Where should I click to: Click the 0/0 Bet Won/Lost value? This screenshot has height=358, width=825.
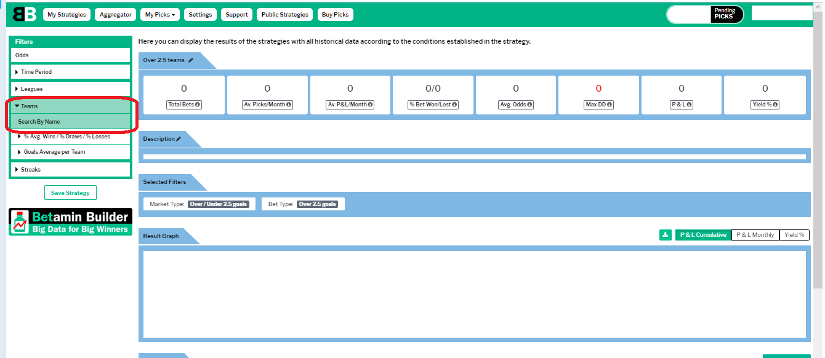(x=433, y=89)
